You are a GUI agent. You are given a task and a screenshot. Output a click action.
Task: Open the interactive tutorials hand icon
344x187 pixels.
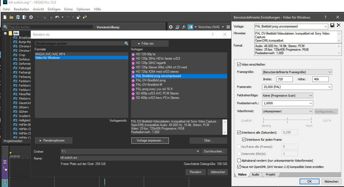(78, 17)
